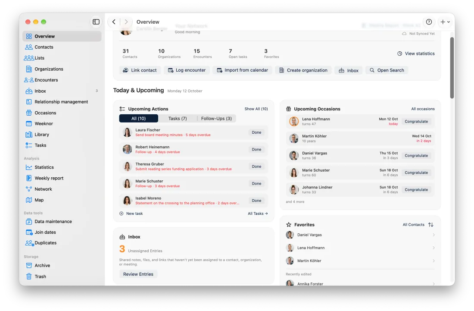Screen dimensions: 474x311
Task: Select Library in the sidebar
Action: pos(62,135)
